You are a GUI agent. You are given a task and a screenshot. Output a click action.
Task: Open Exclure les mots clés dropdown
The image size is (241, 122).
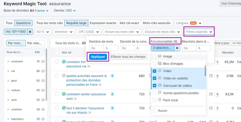(163, 32)
